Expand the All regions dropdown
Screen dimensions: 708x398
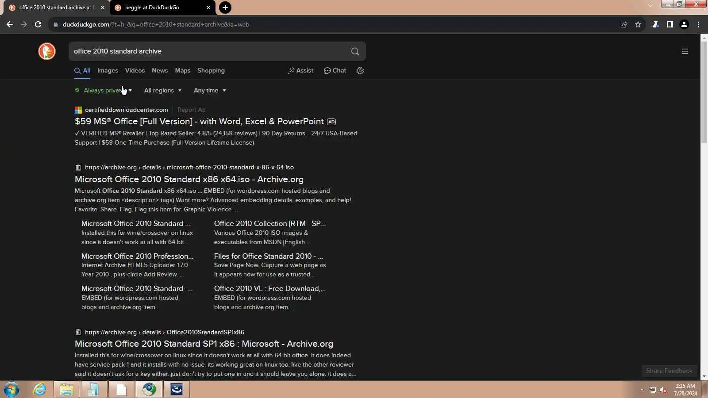[163, 90]
